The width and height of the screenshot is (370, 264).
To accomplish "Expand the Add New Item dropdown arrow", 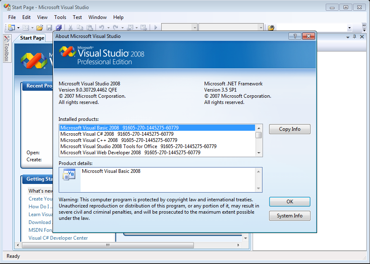I will point(32,28).
